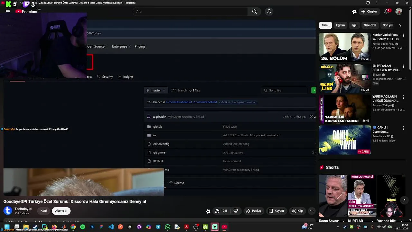Open options for Kurtlar Vadisi Pusu video
This screenshot has height=232, width=412.
point(404,35)
